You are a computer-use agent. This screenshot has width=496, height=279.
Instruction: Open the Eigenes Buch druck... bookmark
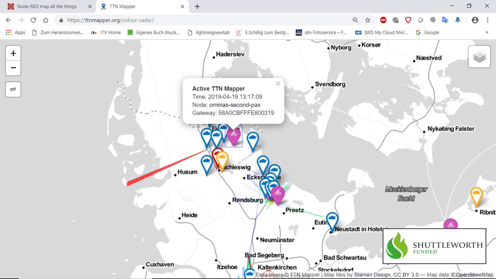point(153,32)
